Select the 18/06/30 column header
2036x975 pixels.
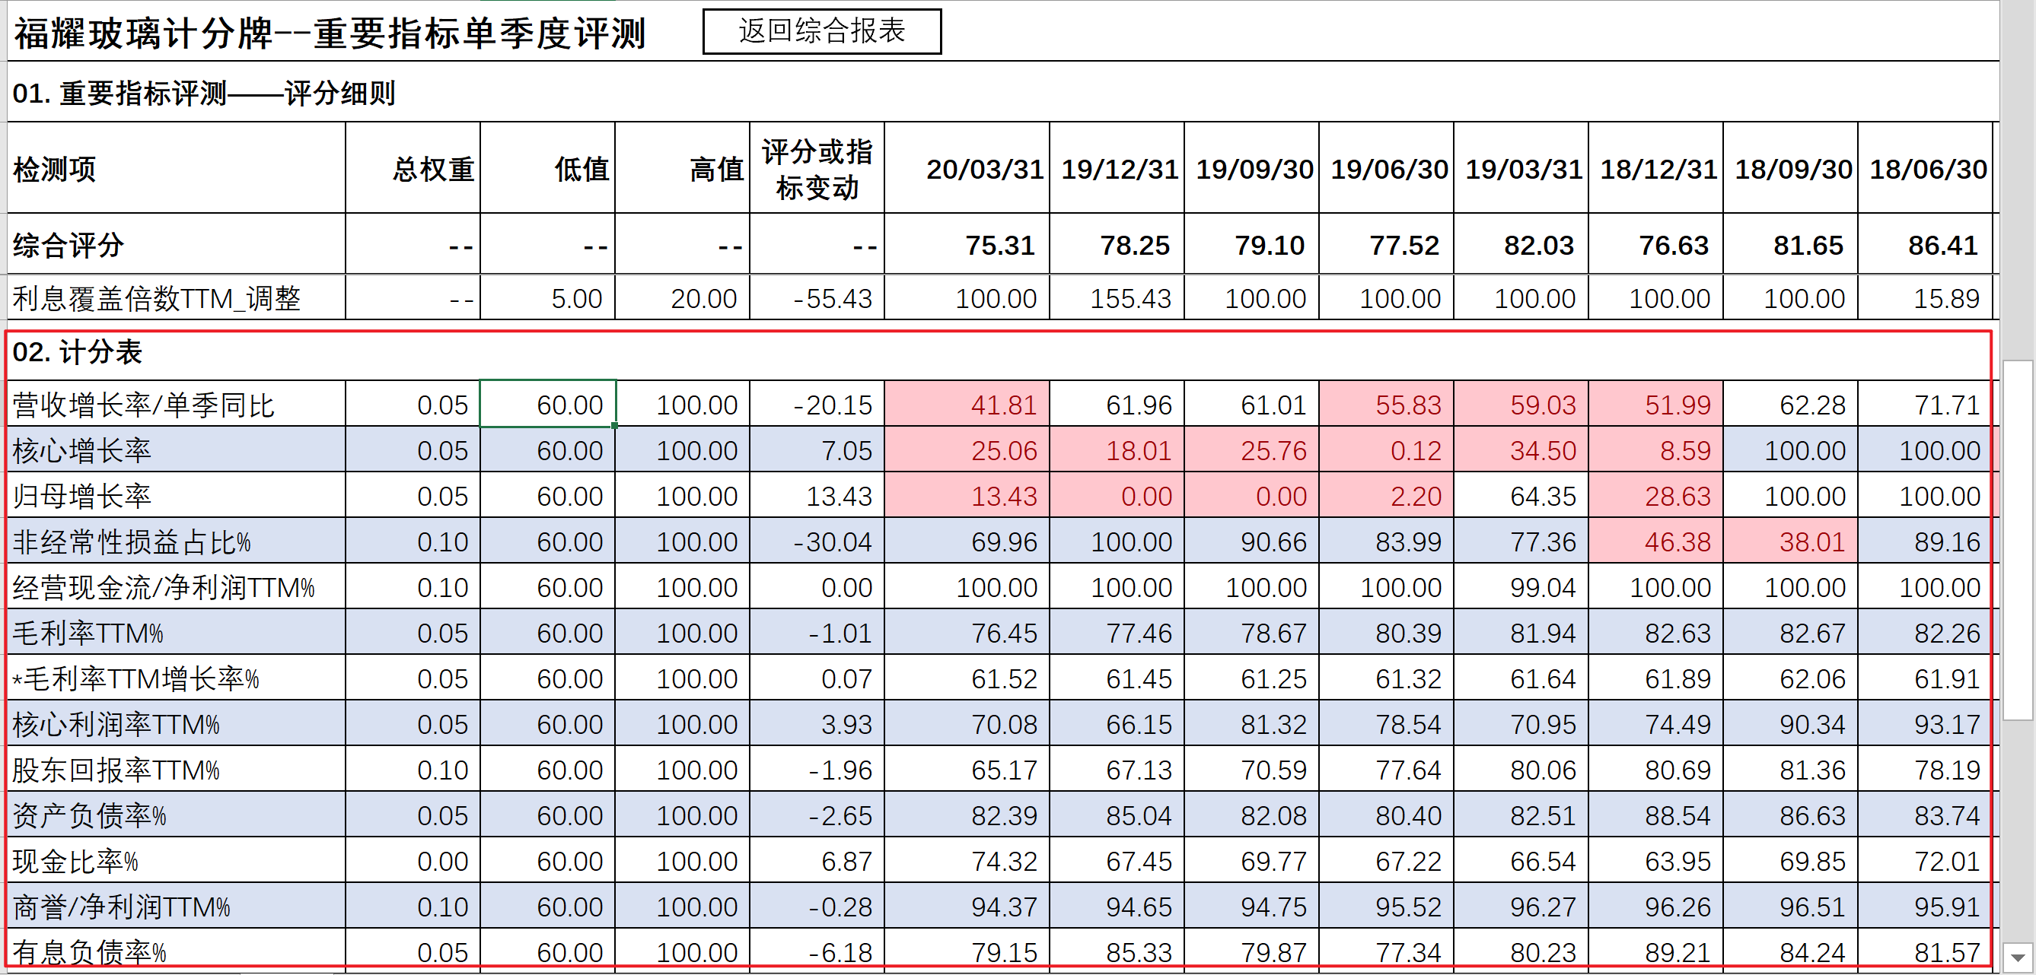point(1927,168)
